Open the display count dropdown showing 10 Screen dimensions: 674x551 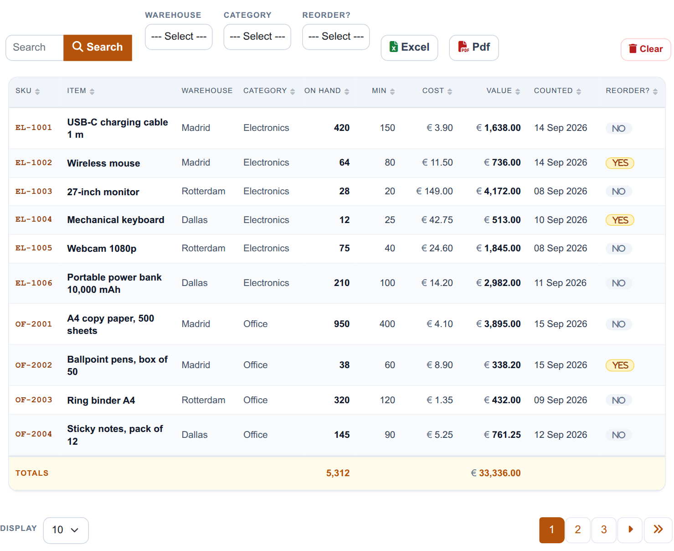[66, 530]
